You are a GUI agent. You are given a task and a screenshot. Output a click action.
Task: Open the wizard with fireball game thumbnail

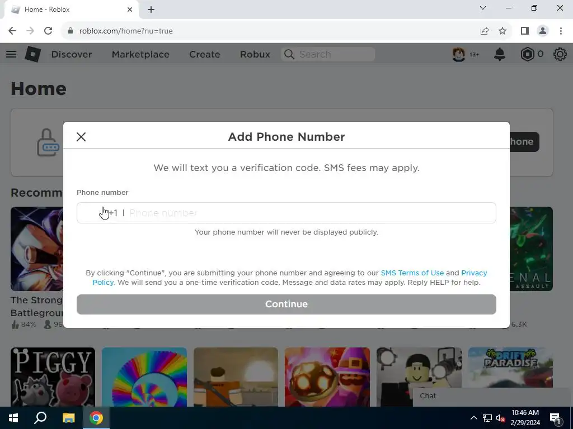click(327, 377)
